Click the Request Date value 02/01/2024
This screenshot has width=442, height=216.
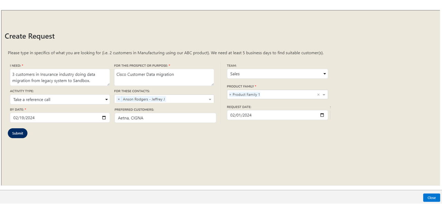[241, 115]
